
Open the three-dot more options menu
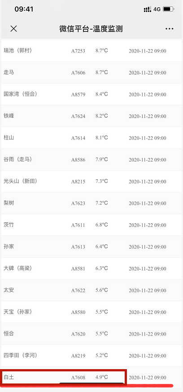[x=169, y=29]
